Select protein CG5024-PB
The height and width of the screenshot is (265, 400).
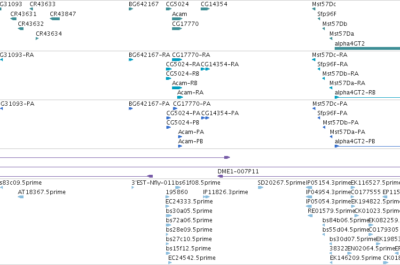(183, 123)
